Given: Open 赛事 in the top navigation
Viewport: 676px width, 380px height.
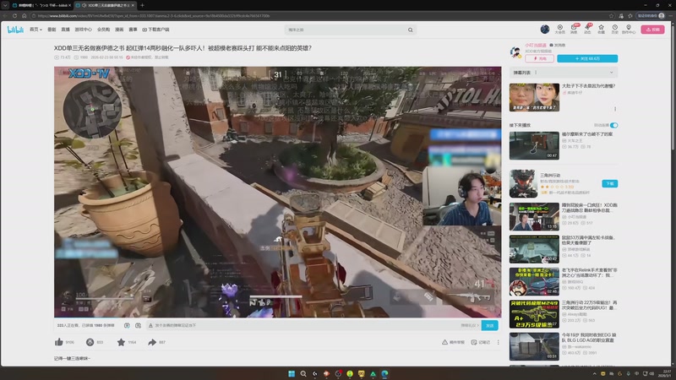Looking at the screenshot, I should (x=133, y=30).
